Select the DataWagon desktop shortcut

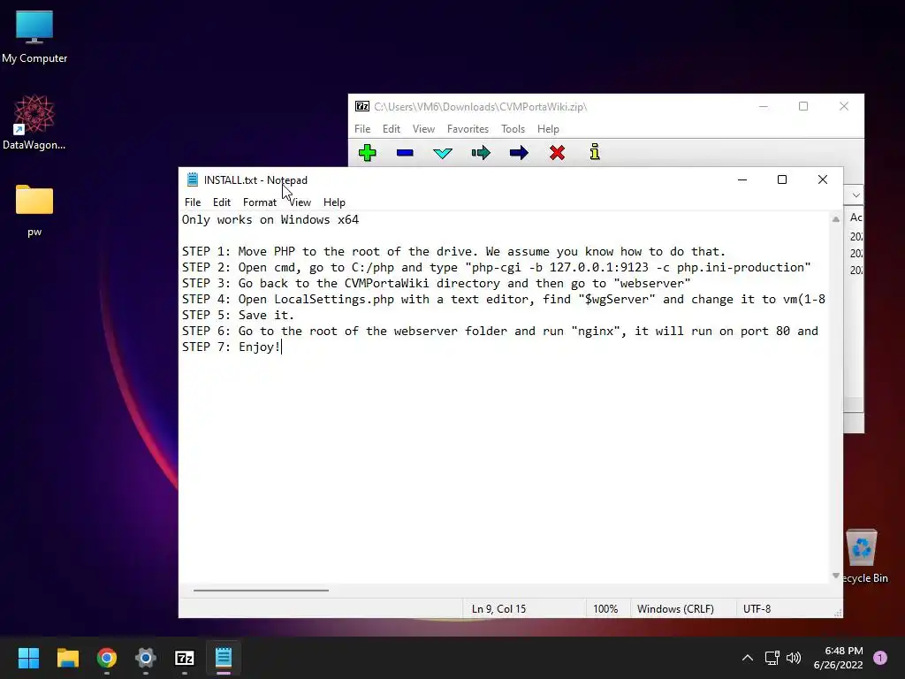34,123
